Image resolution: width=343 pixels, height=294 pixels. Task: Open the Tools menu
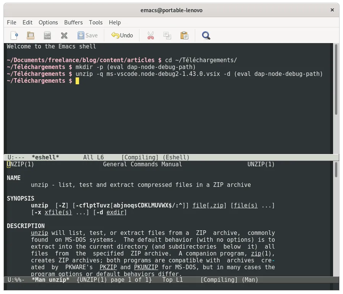pyautogui.click(x=95, y=22)
